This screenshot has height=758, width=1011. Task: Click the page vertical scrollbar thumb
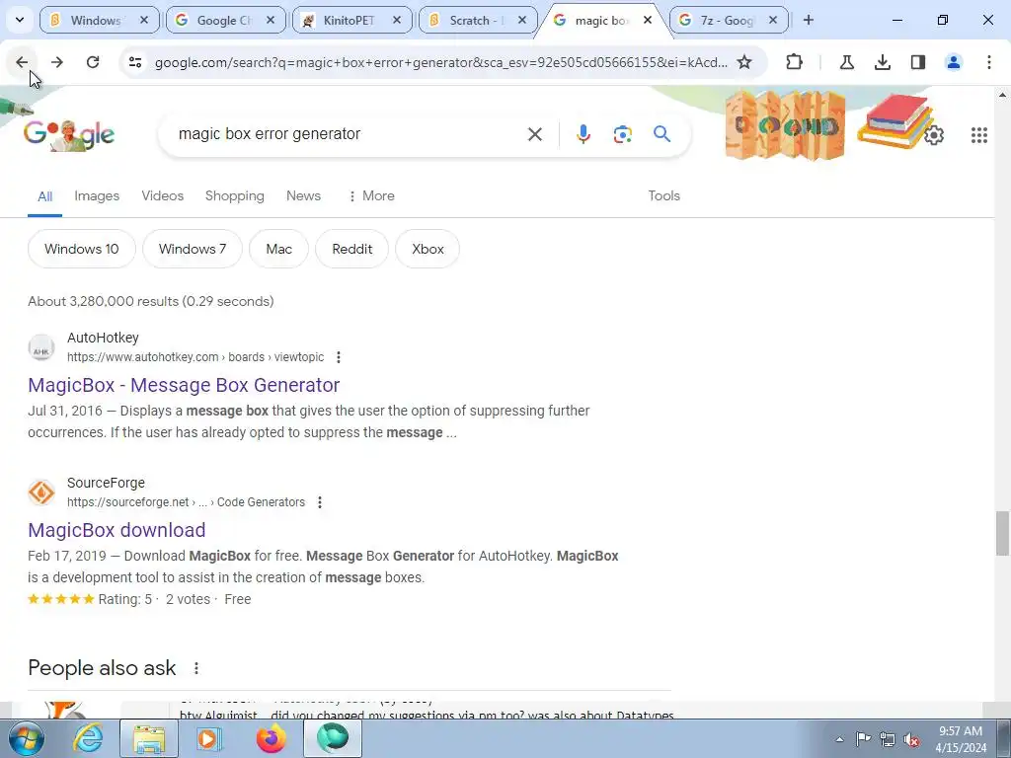tap(1002, 533)
